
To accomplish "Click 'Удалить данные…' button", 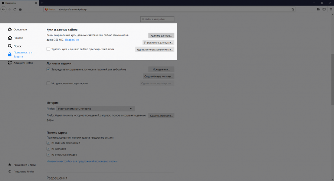I will pos(161,36).
